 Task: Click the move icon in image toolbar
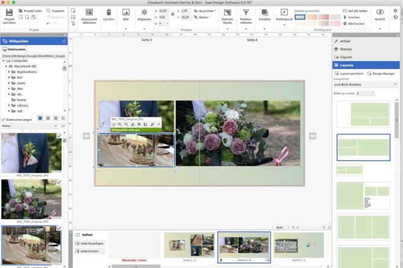[114, 124]
